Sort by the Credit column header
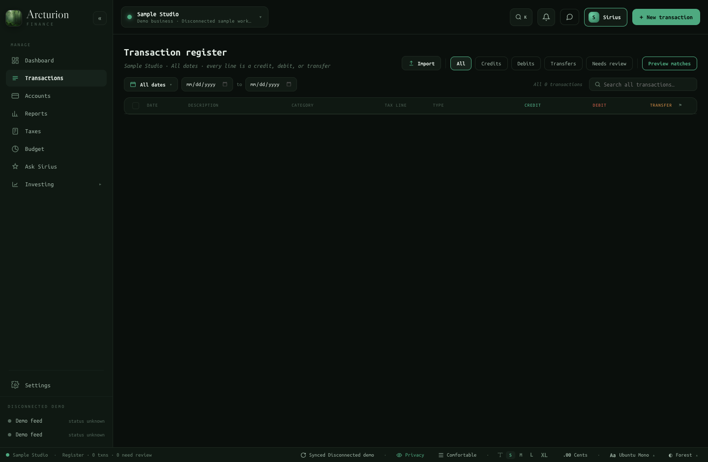The image size is (708, 462). (x=532, y=105)
